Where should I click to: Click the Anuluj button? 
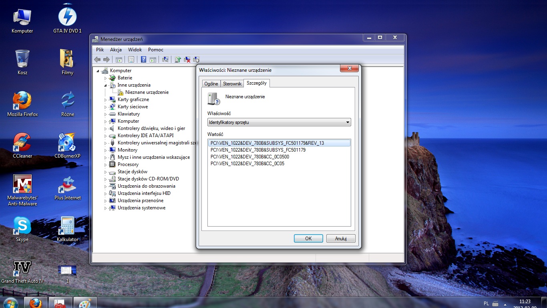click(340, 238)
